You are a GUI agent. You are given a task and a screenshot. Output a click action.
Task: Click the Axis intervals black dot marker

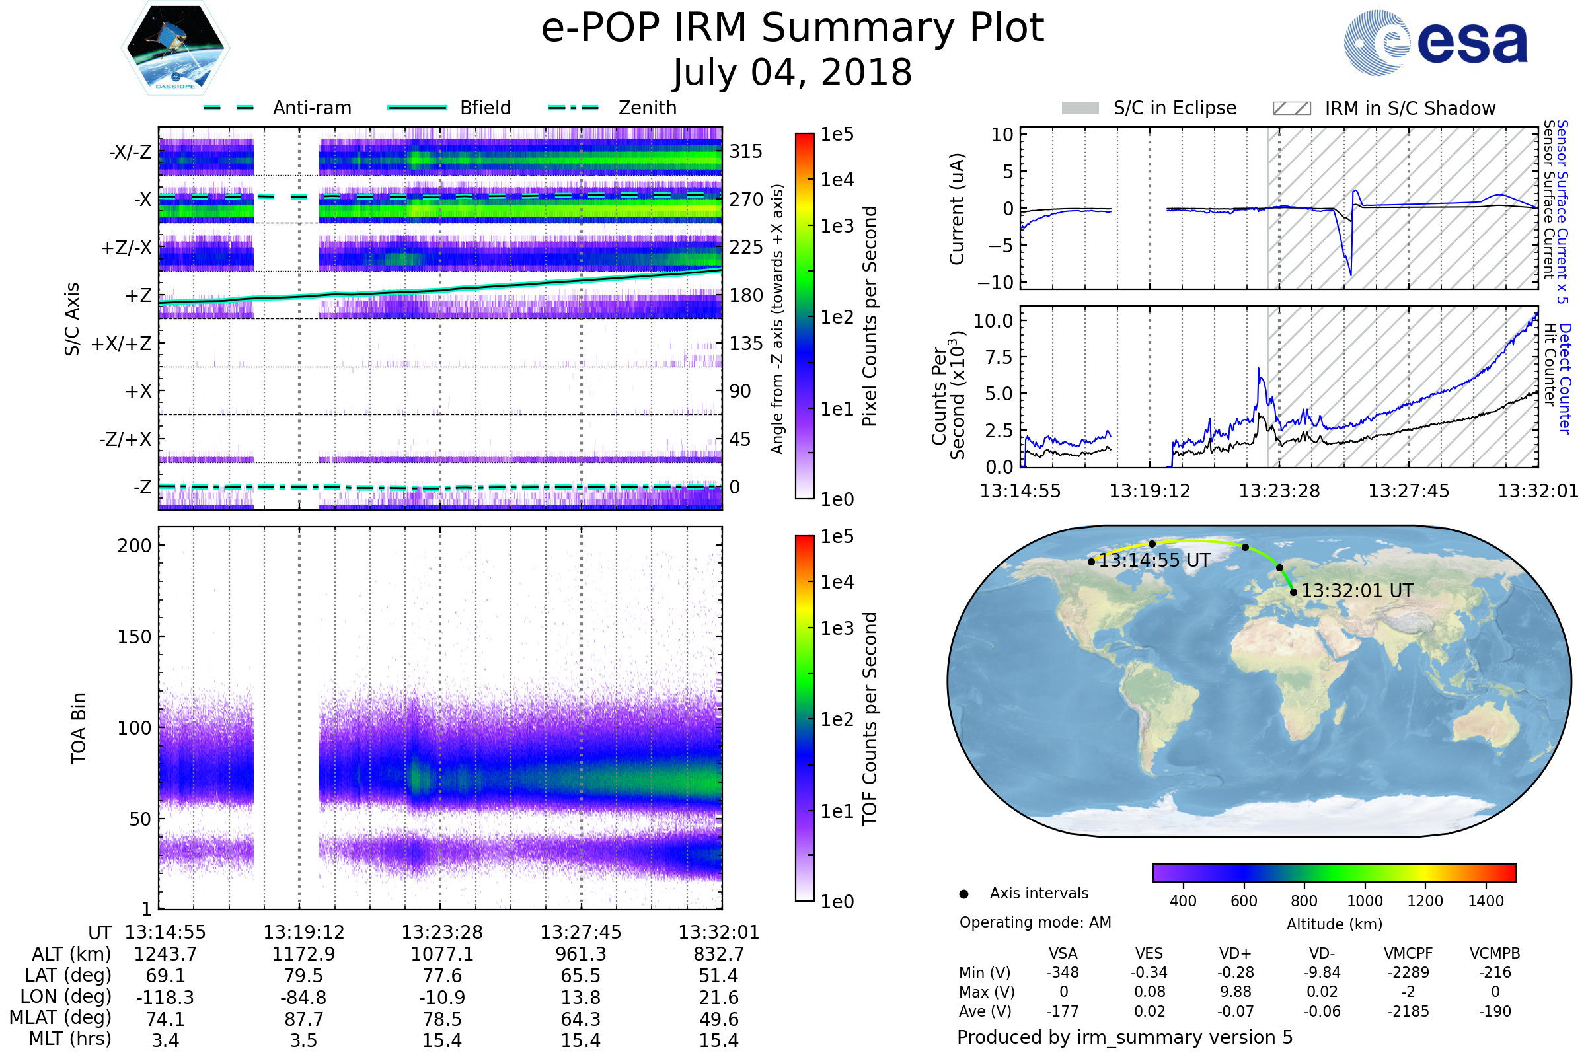click(963, 894)
